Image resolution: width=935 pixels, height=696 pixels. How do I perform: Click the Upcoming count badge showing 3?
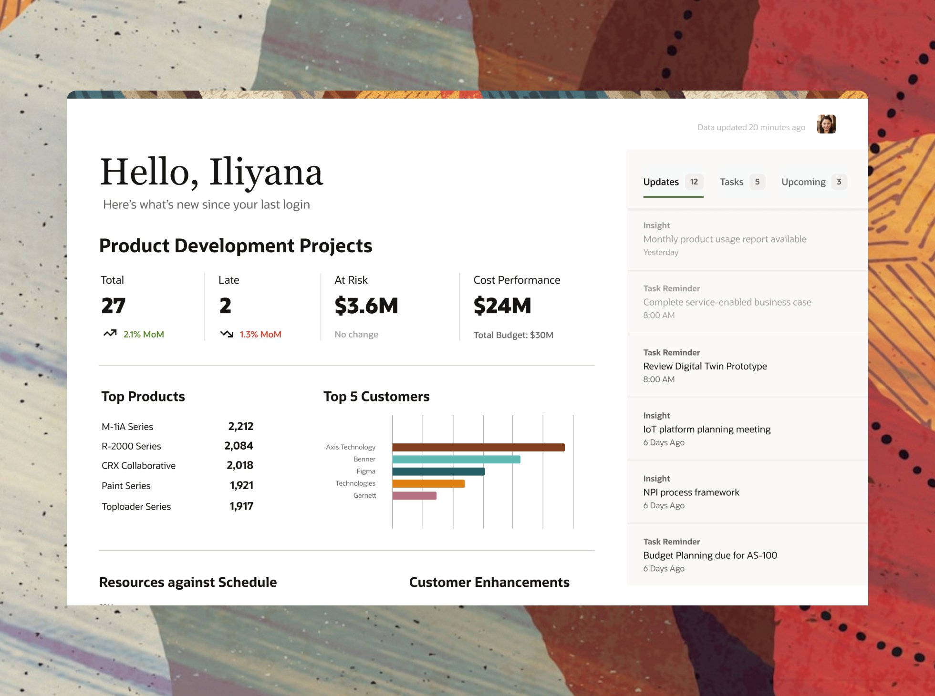pyautogui.click(x=839, y=182)
